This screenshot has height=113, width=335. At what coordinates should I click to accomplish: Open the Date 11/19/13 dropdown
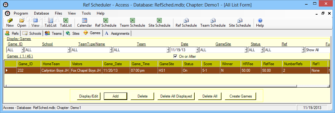click(197, 50)
